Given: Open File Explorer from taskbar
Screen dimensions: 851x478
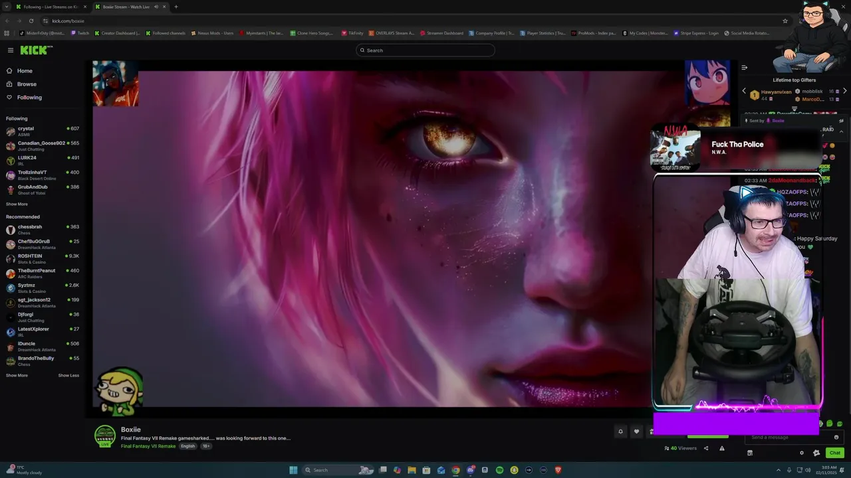Looking at the screenshot, I should 412,470.
